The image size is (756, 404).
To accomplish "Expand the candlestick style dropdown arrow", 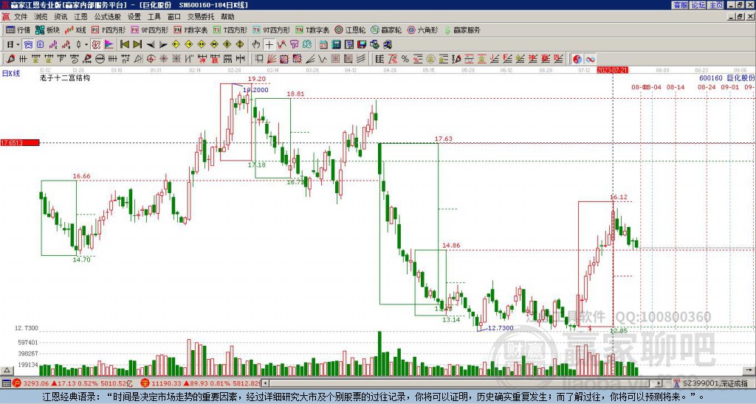I will (86, 44).
